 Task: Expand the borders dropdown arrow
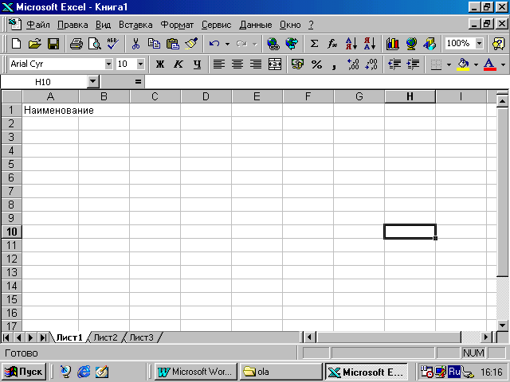coord(449,64)
